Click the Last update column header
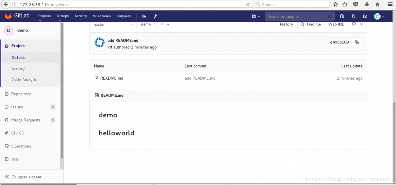This screenshot has width=396, height=185. (352, 66)
